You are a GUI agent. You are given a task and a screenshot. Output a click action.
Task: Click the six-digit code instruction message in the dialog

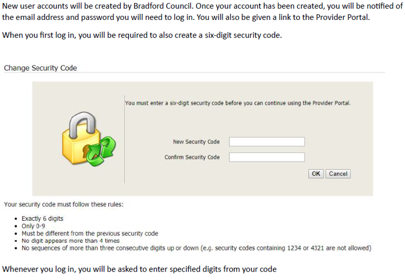click(238, 103)
